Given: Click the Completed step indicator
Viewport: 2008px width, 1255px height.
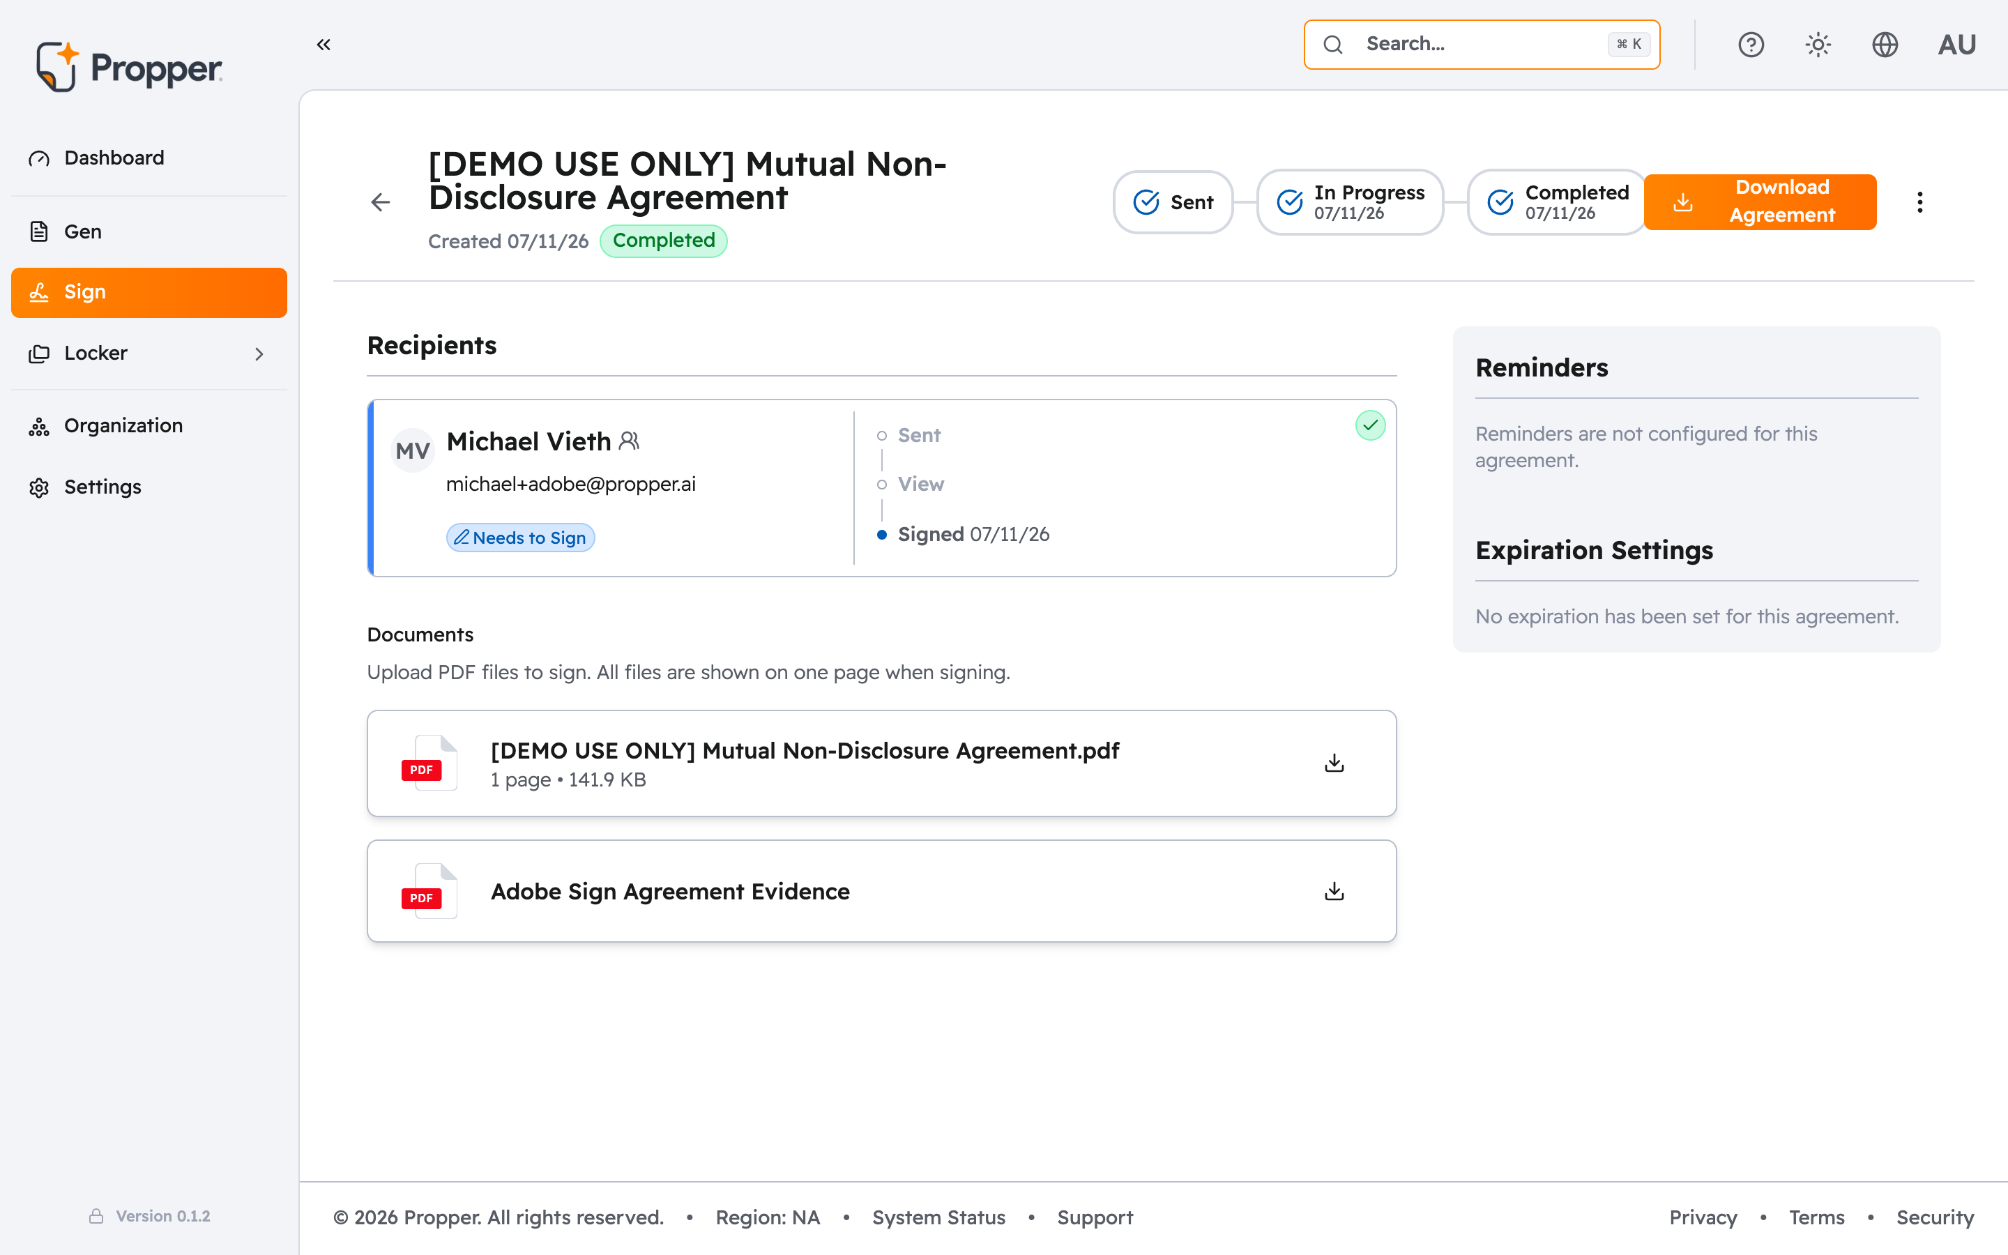Looking at the screenshot, I should pos(1557,201).
